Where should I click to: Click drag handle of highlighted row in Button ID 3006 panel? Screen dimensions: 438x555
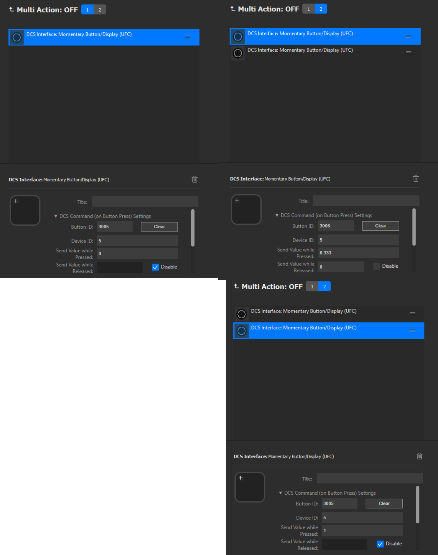(x=409, y=36)
